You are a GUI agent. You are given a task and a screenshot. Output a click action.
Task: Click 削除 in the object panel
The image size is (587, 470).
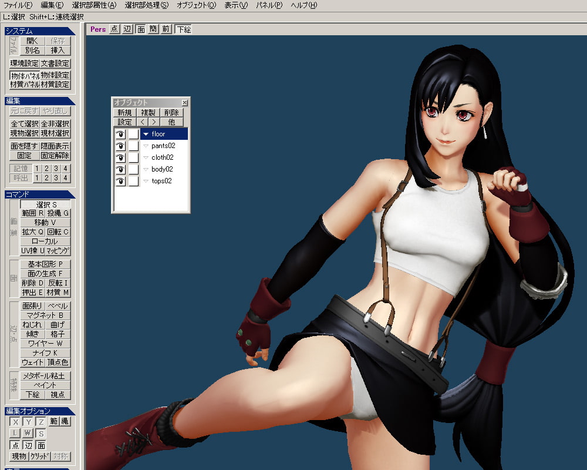tap(171, 112)
